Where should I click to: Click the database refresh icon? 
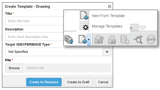125,39
